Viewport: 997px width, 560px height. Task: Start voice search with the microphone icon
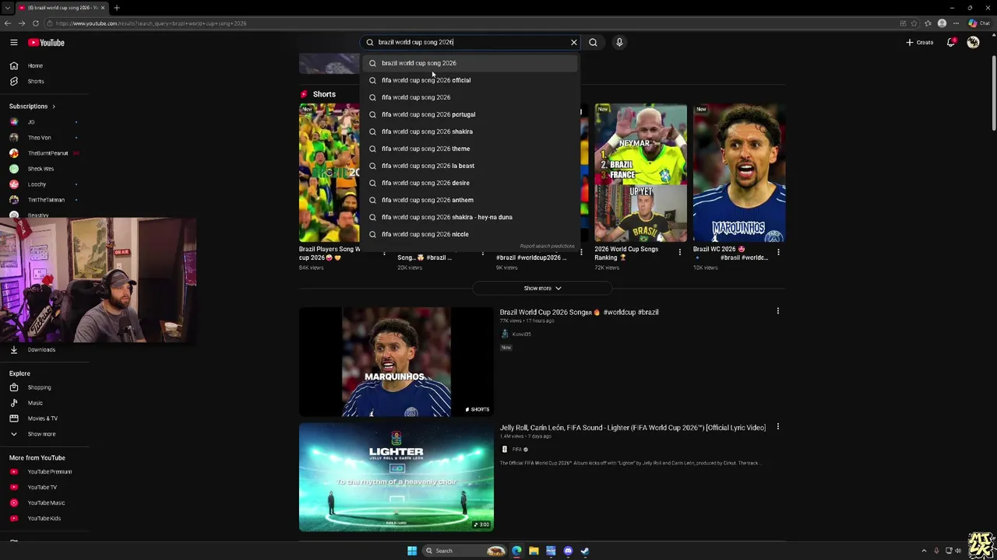click(x=619, y=43)
